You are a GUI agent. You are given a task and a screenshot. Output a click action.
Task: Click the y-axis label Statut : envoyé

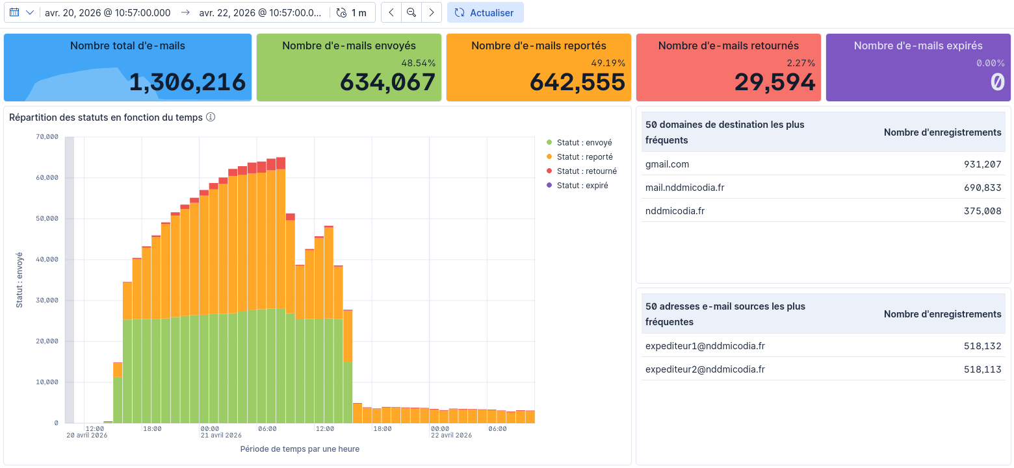(x=19, y=280)
